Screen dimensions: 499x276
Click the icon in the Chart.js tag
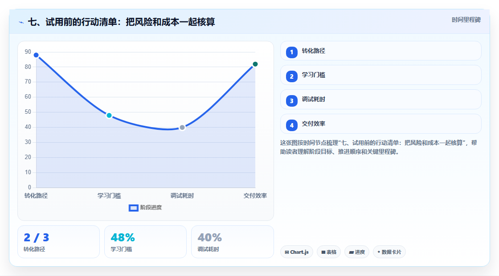point(287,252)
